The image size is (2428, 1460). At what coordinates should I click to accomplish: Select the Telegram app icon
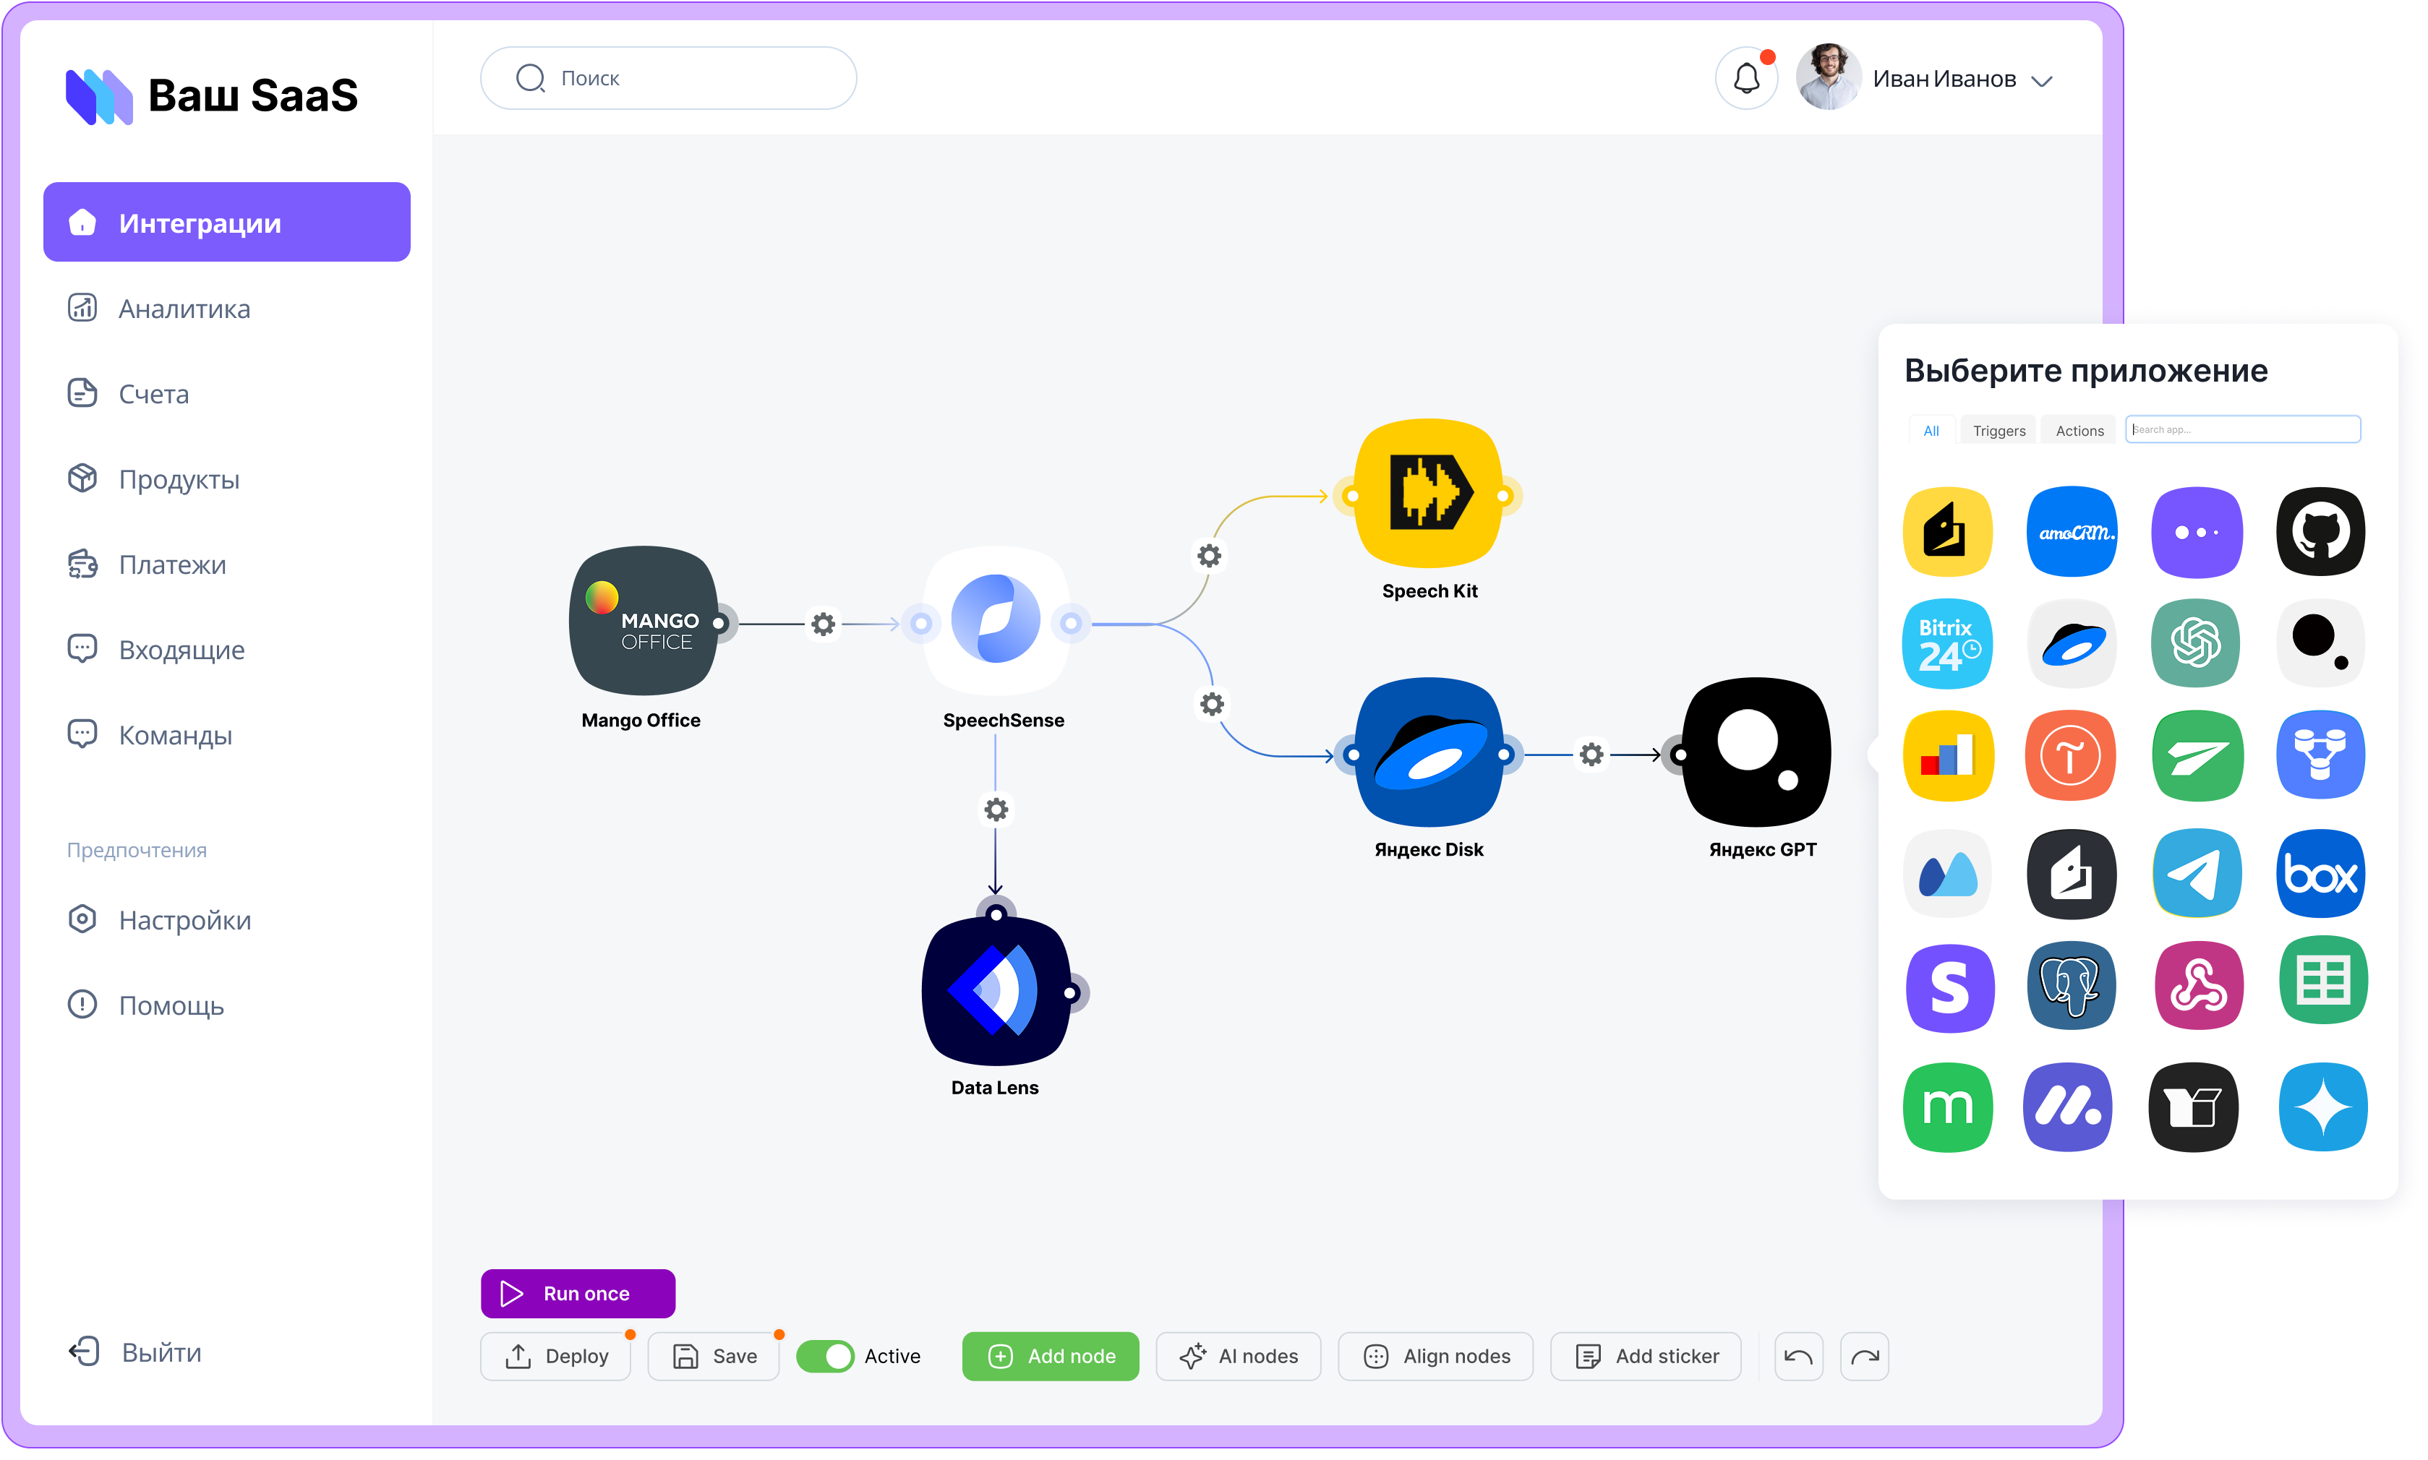[2197, 874]
